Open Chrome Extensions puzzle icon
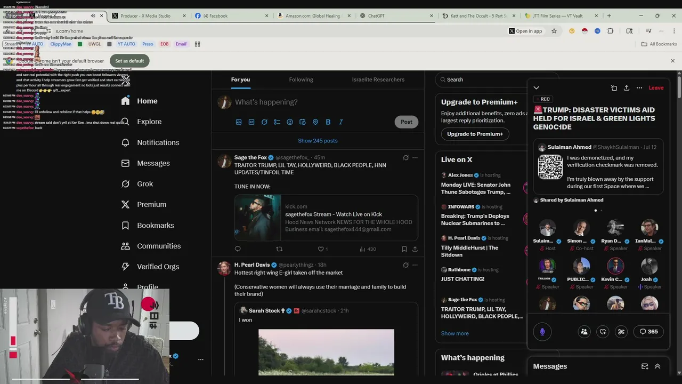The image size is (682, 384). point(611,31)
